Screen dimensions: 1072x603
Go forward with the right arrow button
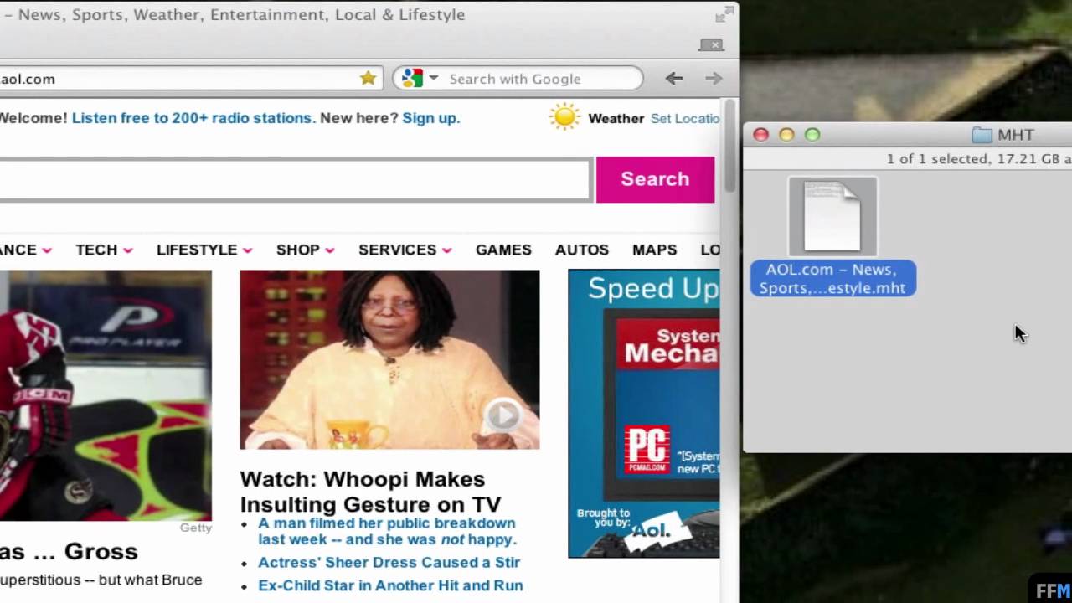(x=714, y=78)
